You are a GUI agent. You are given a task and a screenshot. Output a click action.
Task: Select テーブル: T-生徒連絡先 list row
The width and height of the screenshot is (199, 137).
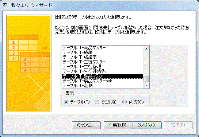pos(103,71)
